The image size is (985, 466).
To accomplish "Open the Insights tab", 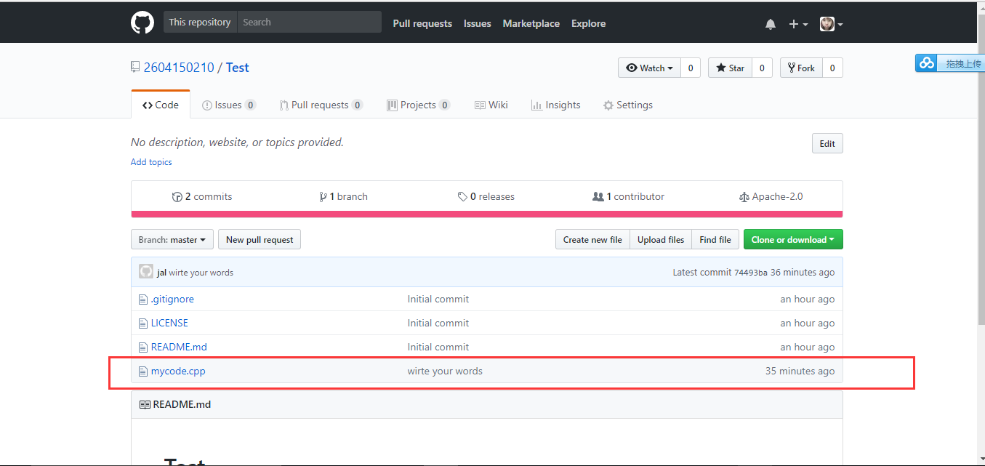I will click(556, 105).
